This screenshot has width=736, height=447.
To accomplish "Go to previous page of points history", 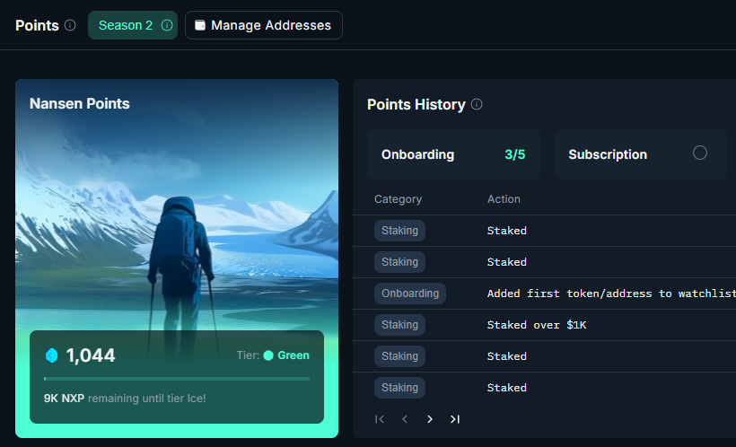I will pos(405,419).
